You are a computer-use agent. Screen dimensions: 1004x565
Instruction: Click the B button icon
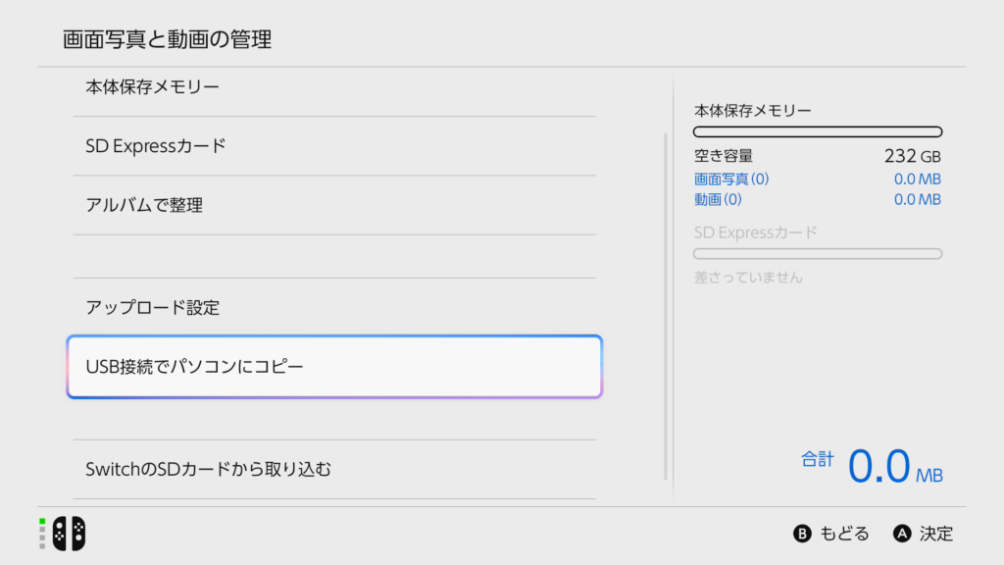click(802, 534)
